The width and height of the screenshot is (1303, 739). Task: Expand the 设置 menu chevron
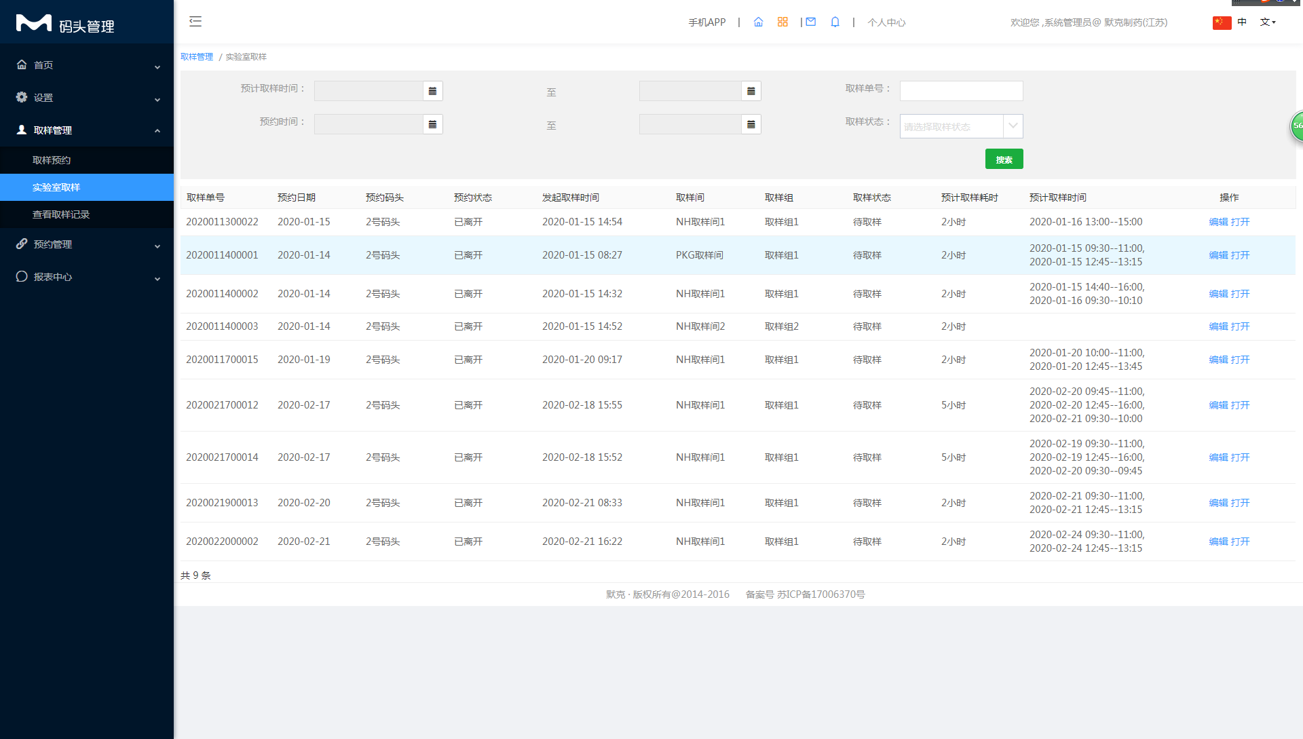pyautogui.click(x=157, y=99)
